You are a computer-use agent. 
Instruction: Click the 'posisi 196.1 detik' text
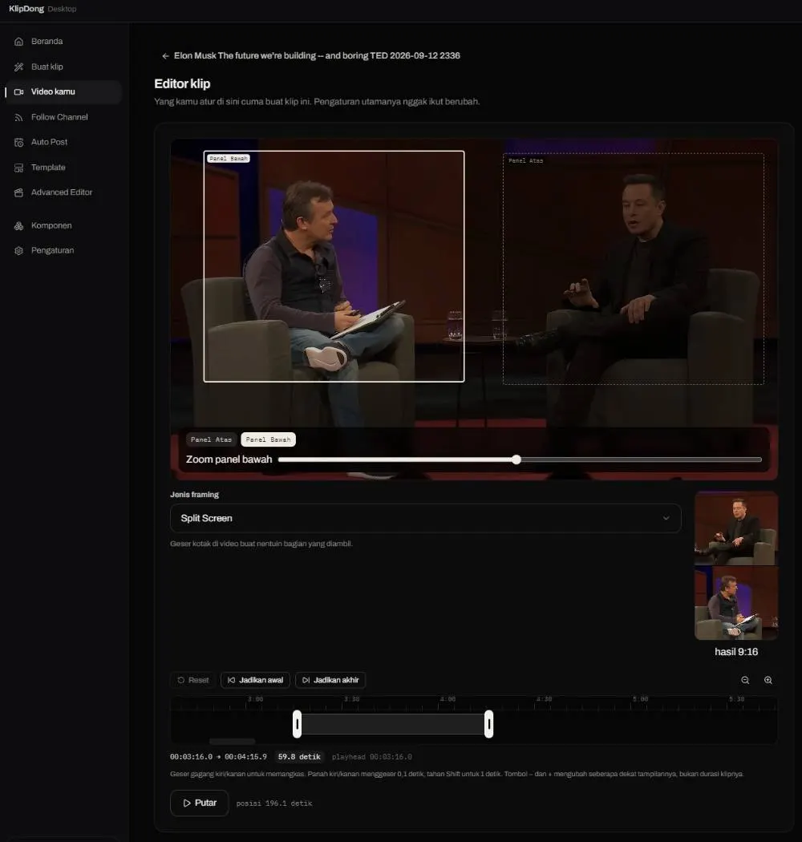click(274, 804)
